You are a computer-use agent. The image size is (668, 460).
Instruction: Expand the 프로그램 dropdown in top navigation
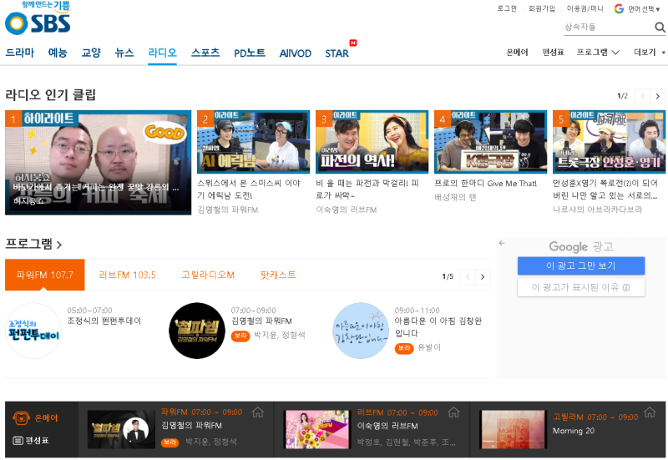598,53
